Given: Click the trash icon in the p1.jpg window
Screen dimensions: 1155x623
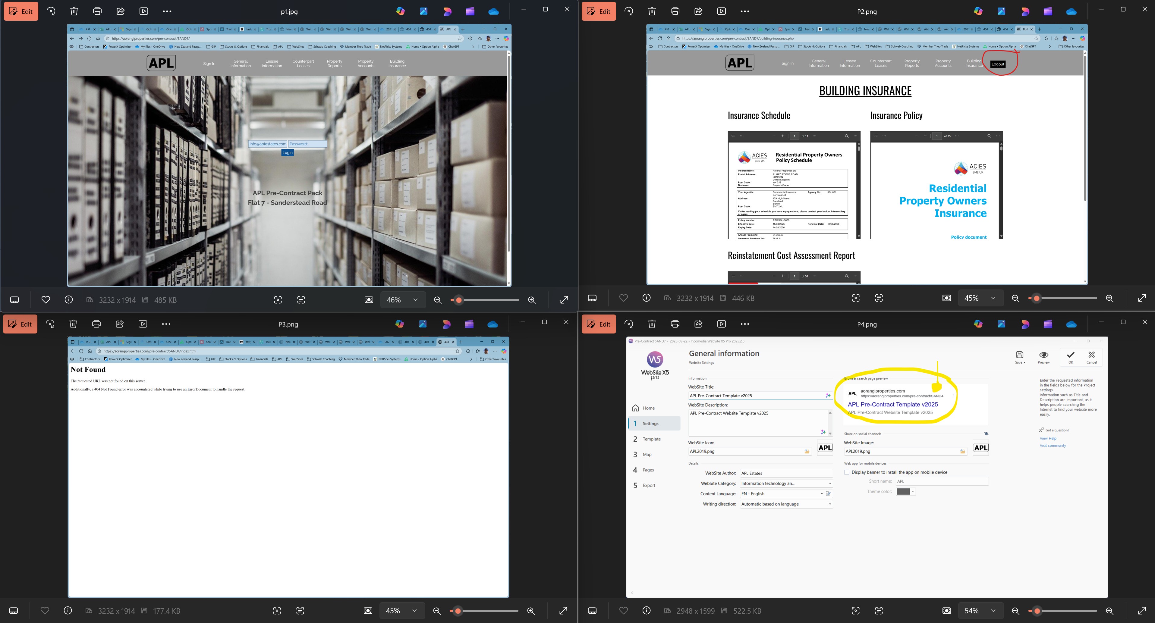Looking at the screenshot, I should click(74, 11).
